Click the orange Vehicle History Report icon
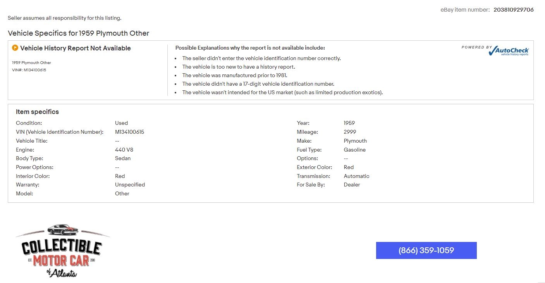 click(x=15, y=48)
